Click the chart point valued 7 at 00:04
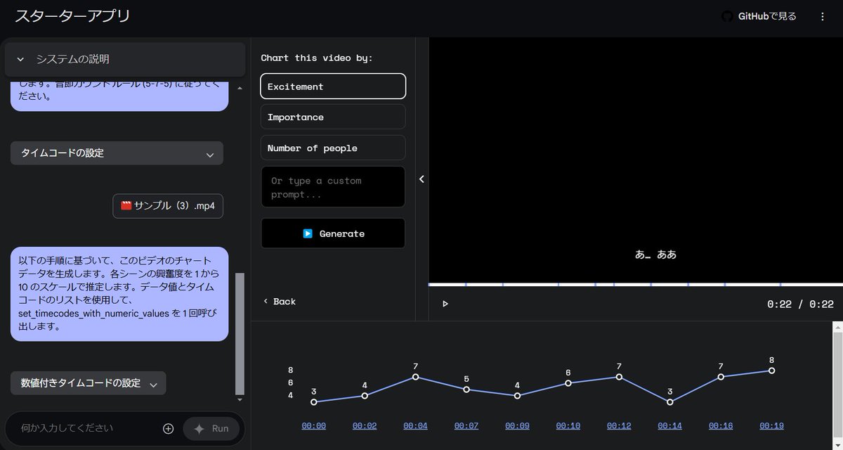843x450 pixels. pyautogui.click(x=416, y=377)
